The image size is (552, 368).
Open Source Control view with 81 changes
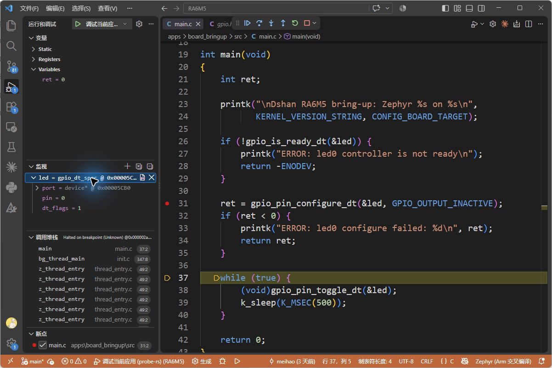11,67
